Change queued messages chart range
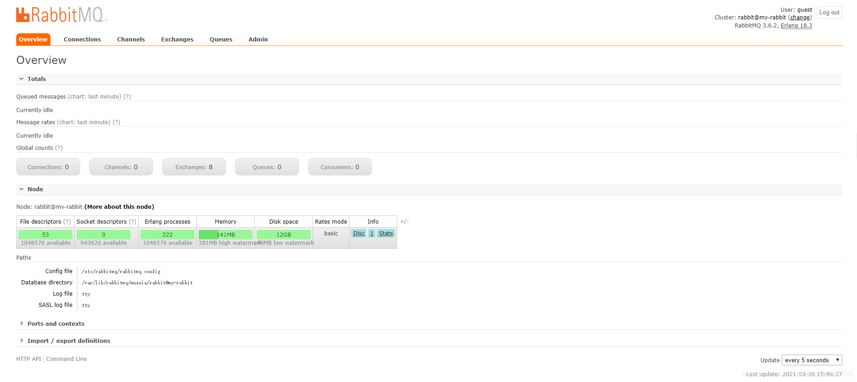Image resolution: width=857 pixels, height=382 pixels. click(x=95, y=97)
